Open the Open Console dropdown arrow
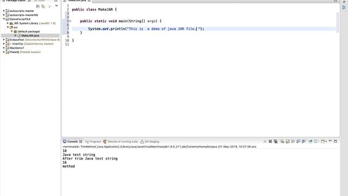348x196 pixels. pyautogui.click(x=326, y=142)
